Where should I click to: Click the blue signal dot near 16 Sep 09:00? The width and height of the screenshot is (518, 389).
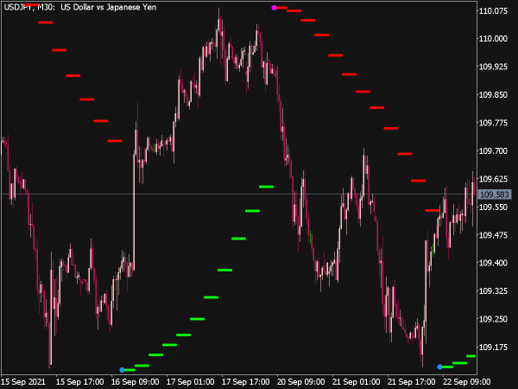[x=122, y=370]
